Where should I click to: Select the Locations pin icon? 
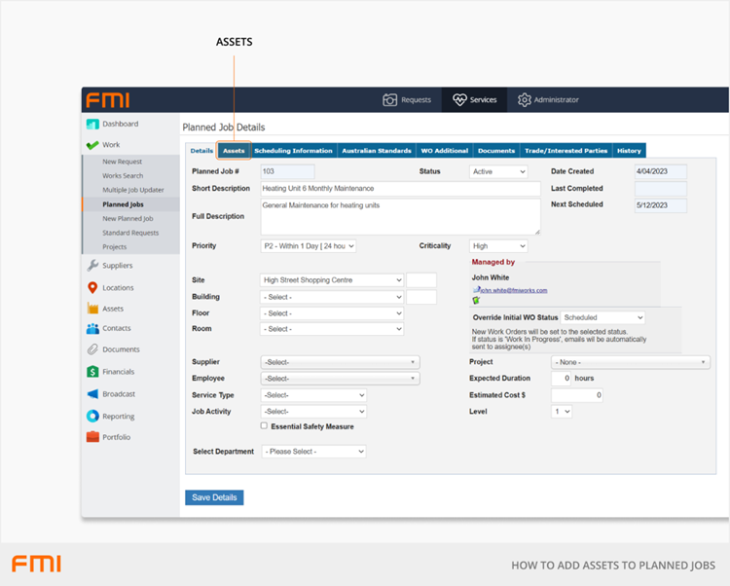tap(92, 288)
